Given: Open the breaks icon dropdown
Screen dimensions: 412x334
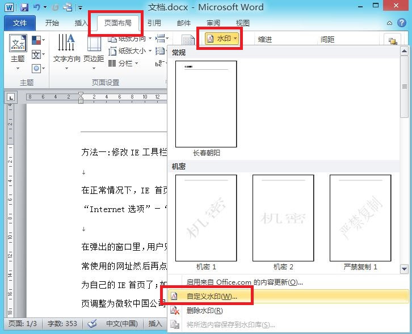Looking at the screenshot, I should (x=161, y=39).
